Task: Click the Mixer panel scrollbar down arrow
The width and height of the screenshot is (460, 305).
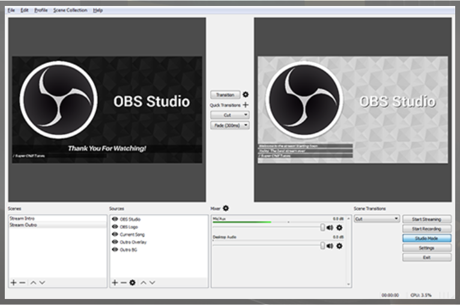Action: pyautogui.click(x=348, y=284)
